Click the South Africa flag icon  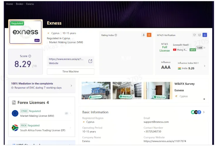(15, 128)
